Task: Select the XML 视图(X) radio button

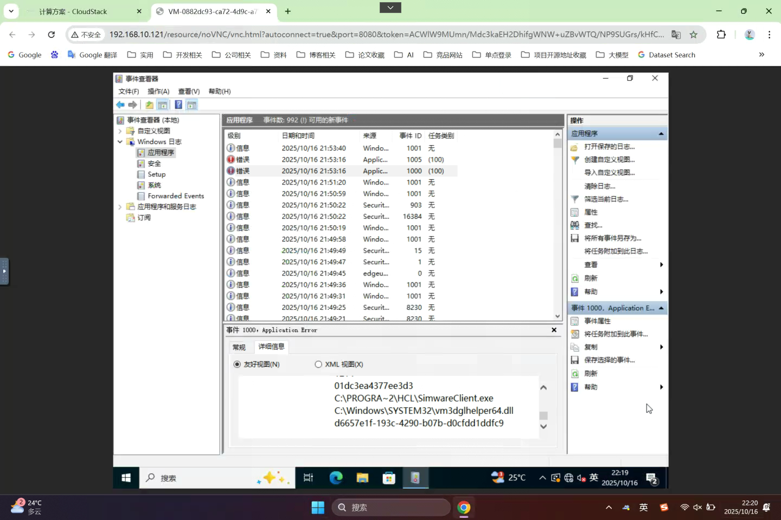Action: point(318,365)
